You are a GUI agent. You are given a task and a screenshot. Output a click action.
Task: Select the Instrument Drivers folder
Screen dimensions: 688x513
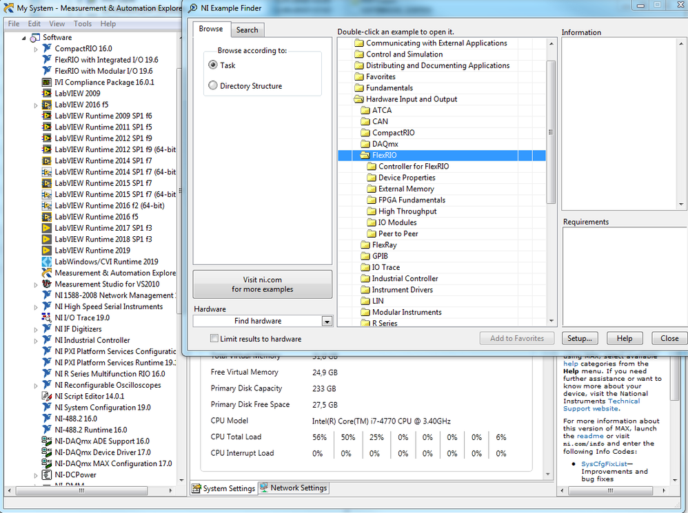pyautogui.click(x=402, y=290)
